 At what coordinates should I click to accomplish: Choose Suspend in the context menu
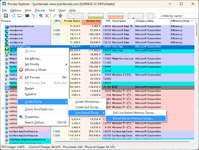pos(43,94)
